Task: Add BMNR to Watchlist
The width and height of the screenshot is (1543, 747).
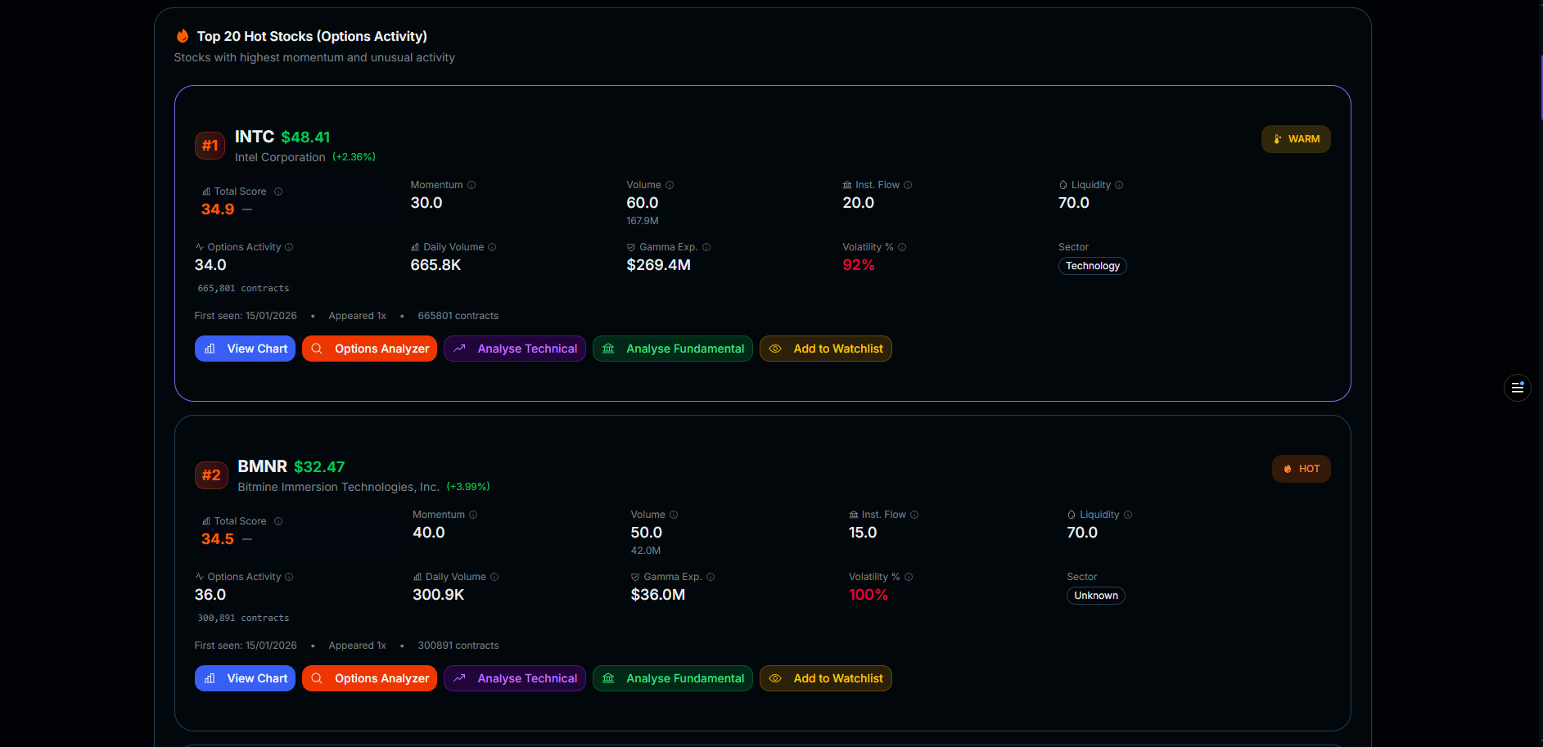Action: (x=826, y=678)
